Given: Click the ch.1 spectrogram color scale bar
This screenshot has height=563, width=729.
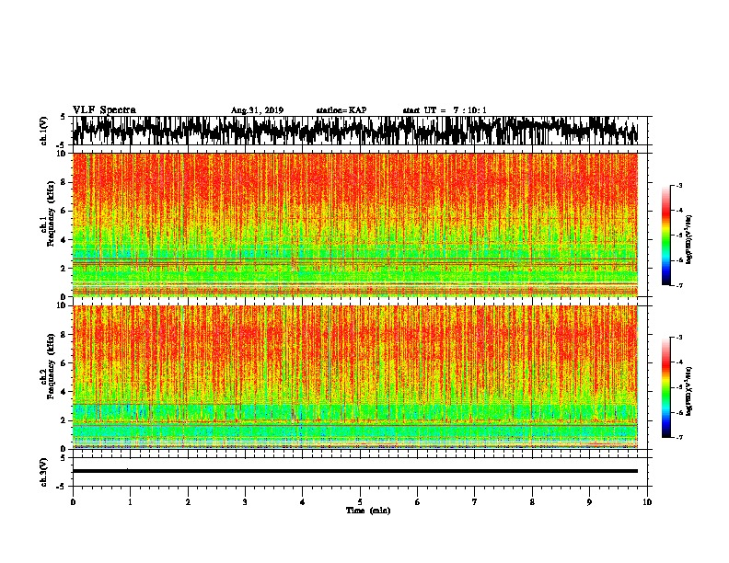Looking at the screenshot, I should click(x=666, y=236).
